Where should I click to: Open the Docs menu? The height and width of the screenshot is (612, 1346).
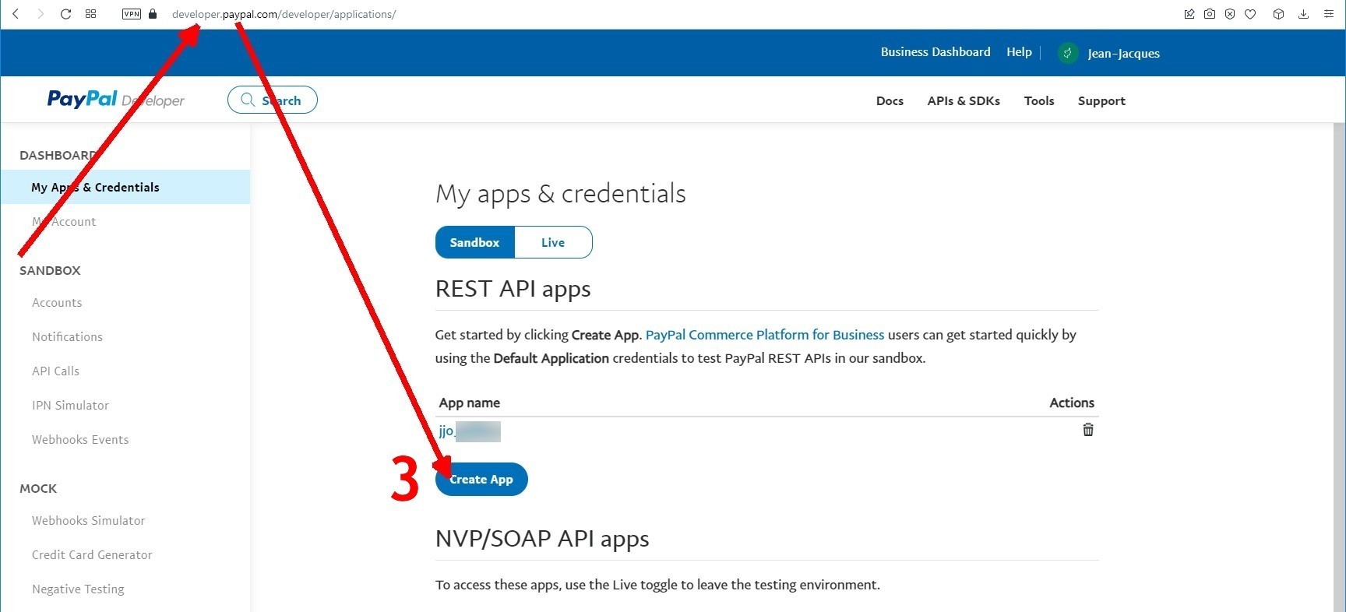(890, 100)
